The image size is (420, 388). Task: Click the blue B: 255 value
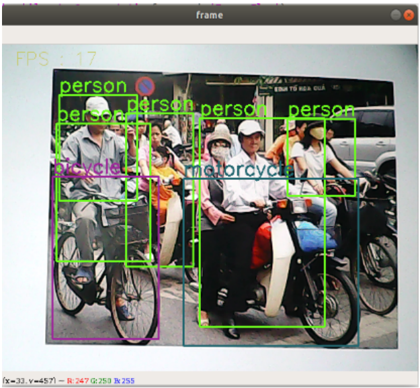tap(124, 381)
